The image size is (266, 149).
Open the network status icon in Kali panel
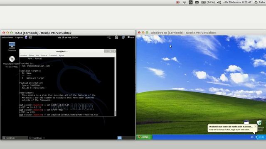[109, 38]
